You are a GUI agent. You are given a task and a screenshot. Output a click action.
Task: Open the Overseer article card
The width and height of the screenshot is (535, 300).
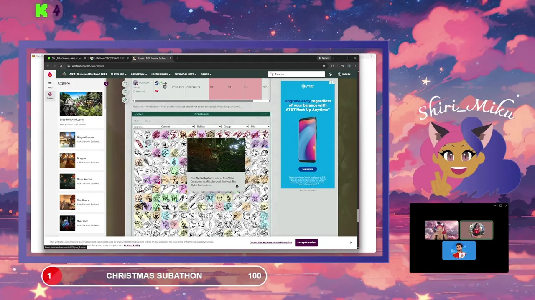[x=81, y=223]
